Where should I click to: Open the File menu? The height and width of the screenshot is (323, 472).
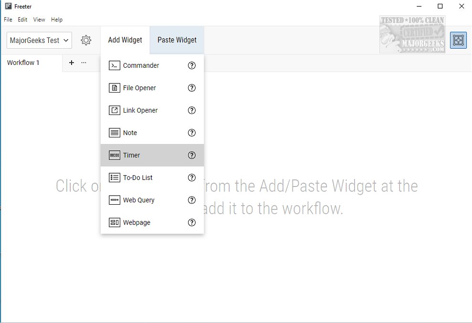[x=8, y=20]
